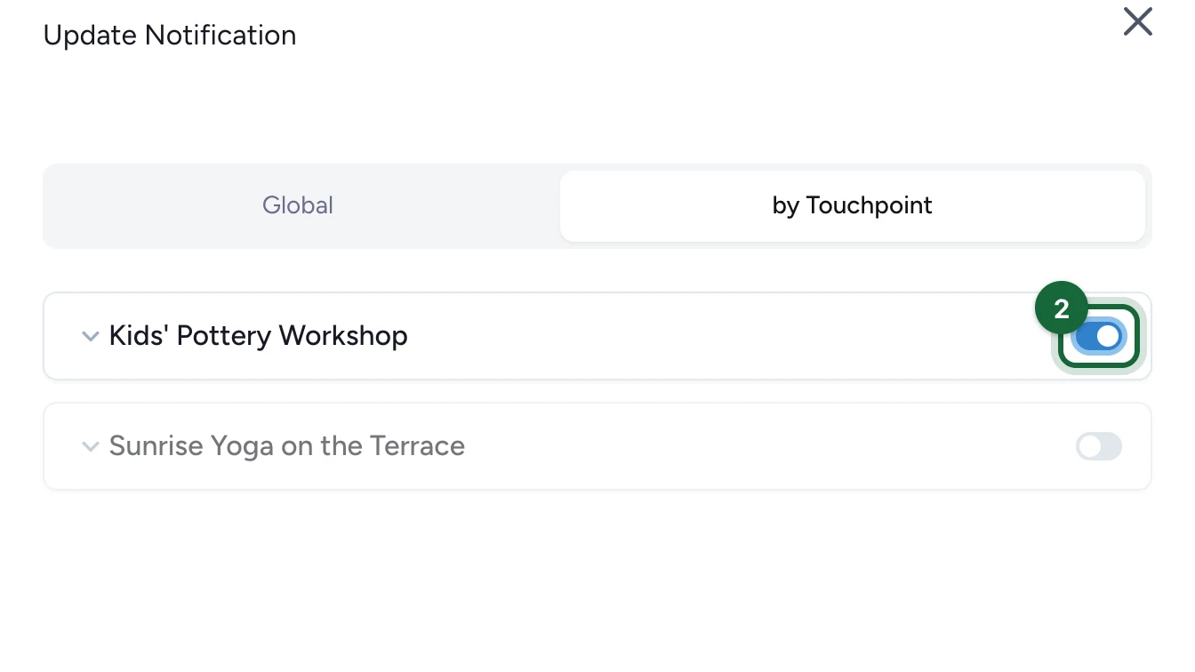
Task: Expand Sunrise Yoga on the Terrace chevron
Action: coord(90,446)
